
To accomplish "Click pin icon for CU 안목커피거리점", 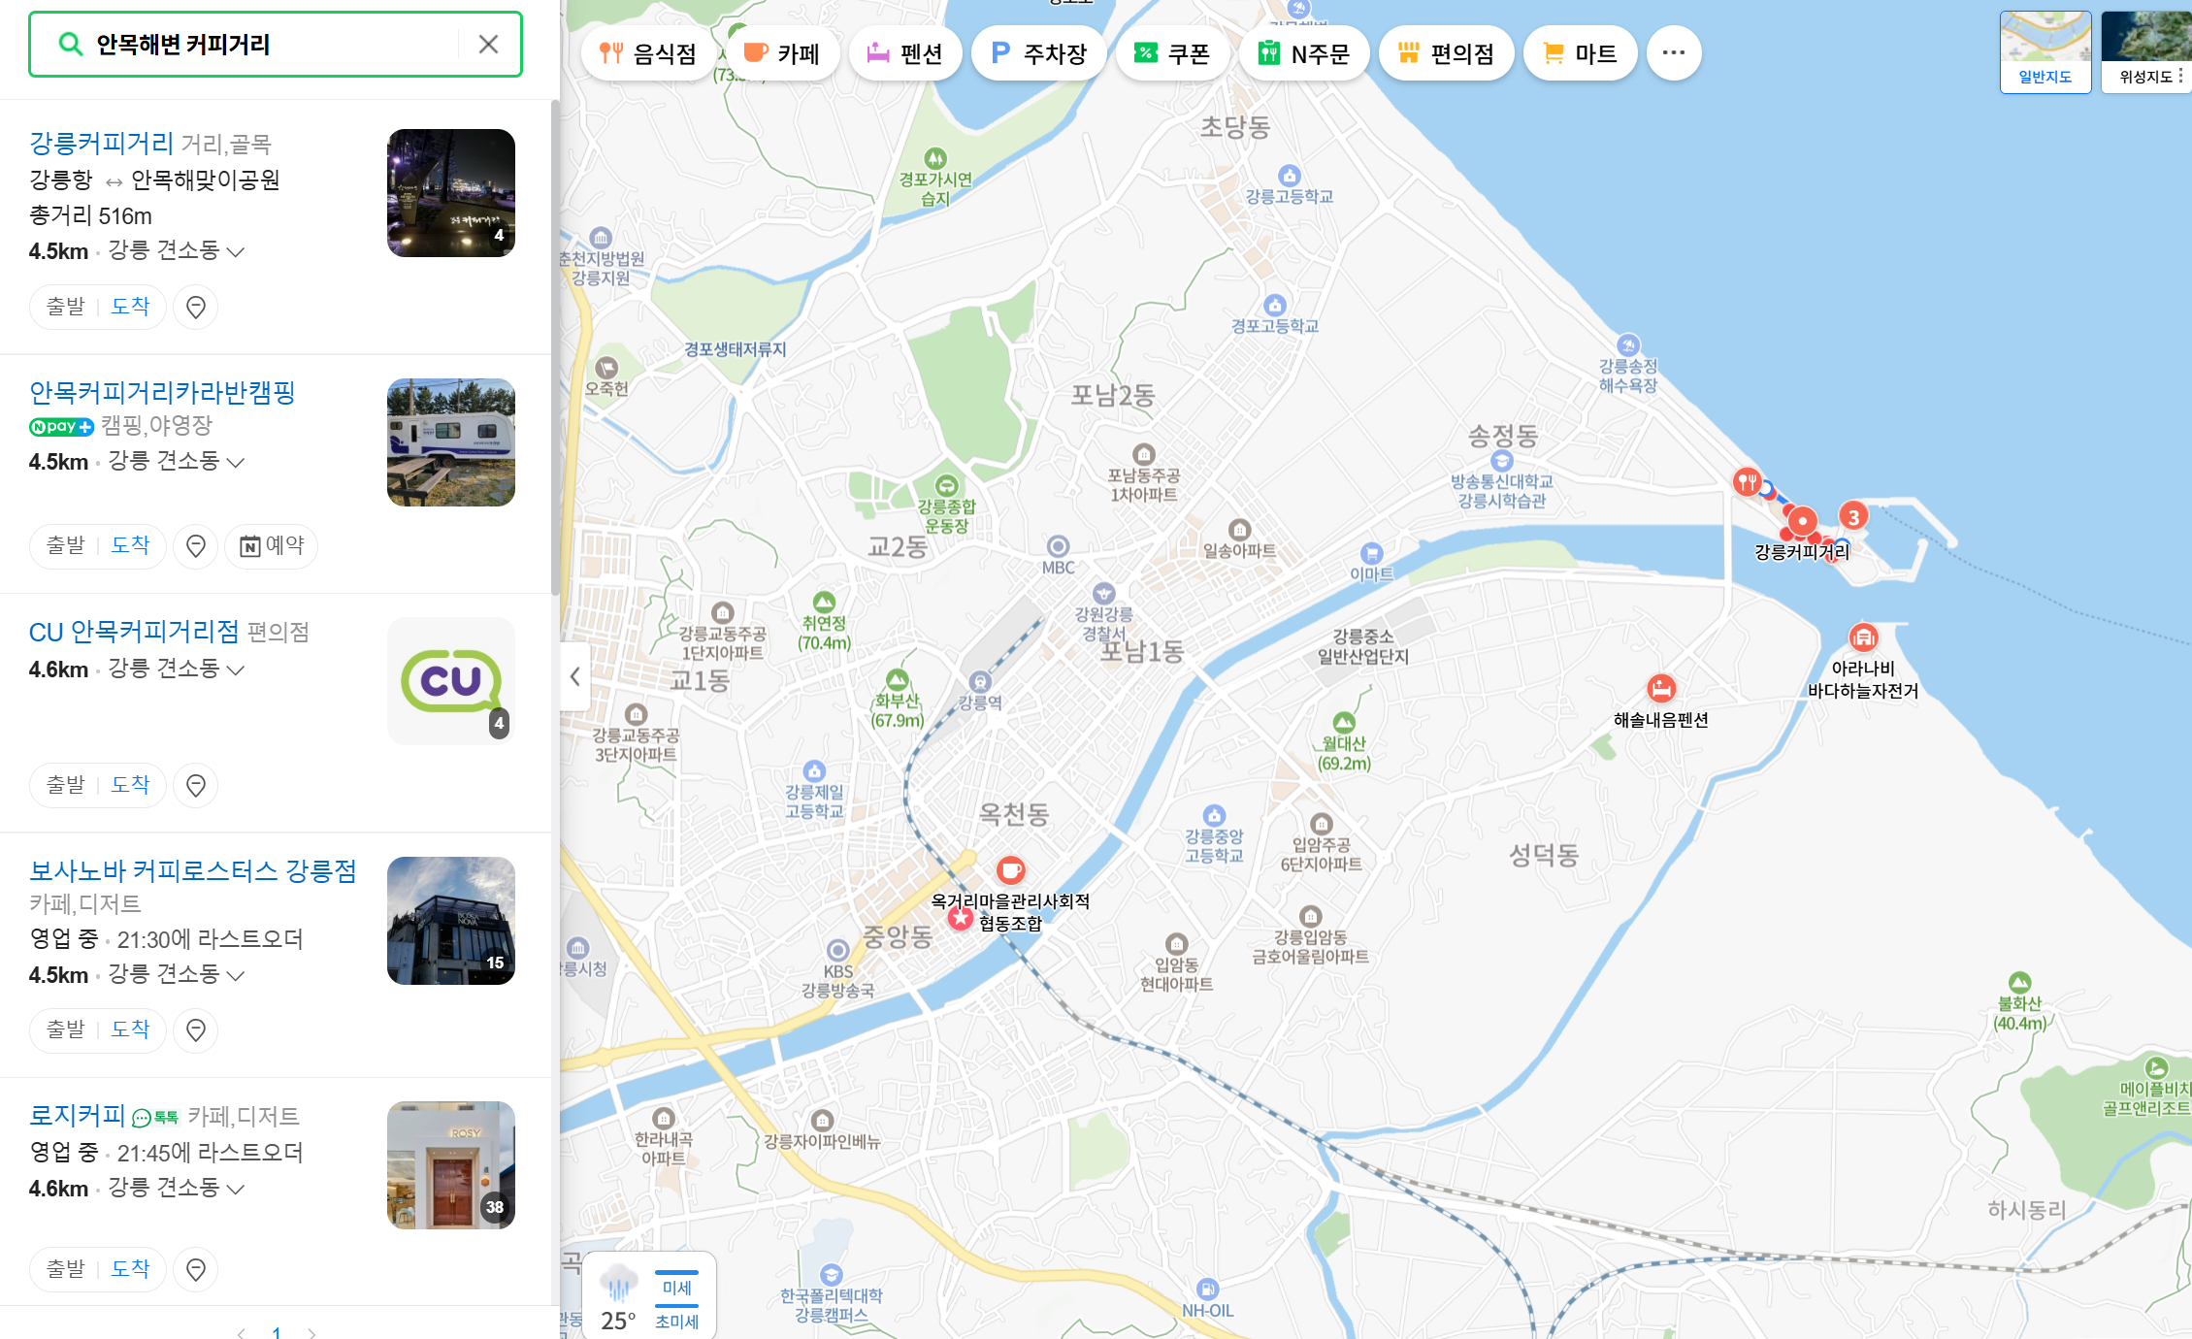I will point(196,786).
